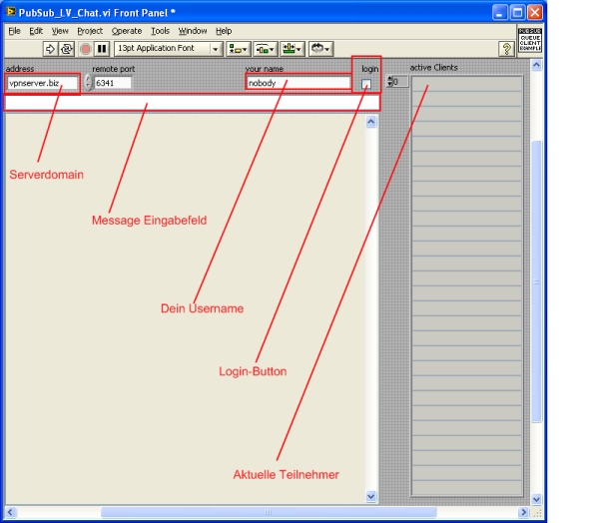Open the Project menu
The image size is (599, 523).
[90, 31]
